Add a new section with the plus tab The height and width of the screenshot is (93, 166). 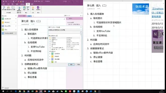[33, 16]
